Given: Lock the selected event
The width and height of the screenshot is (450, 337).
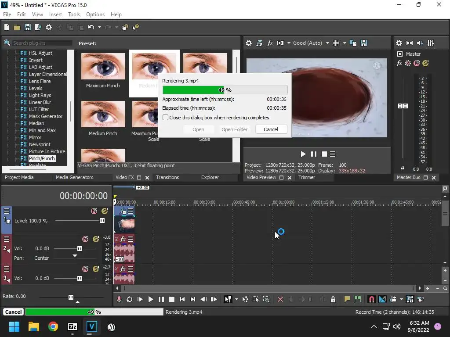Looking at the screenshot, I should [x=333, y=299].
